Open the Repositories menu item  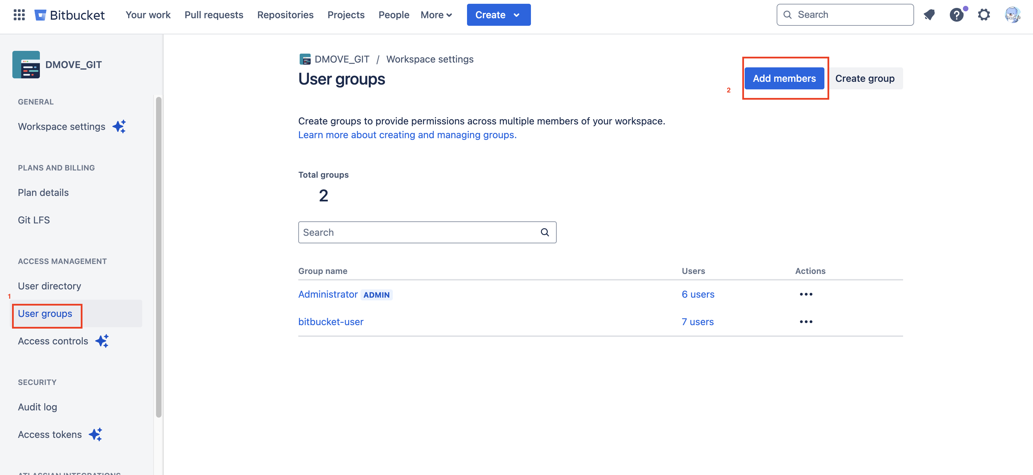(x=285, y=15)
